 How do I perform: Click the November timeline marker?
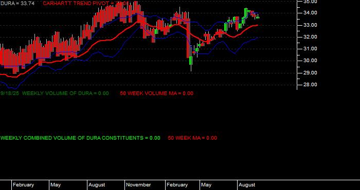click(138, 185)
